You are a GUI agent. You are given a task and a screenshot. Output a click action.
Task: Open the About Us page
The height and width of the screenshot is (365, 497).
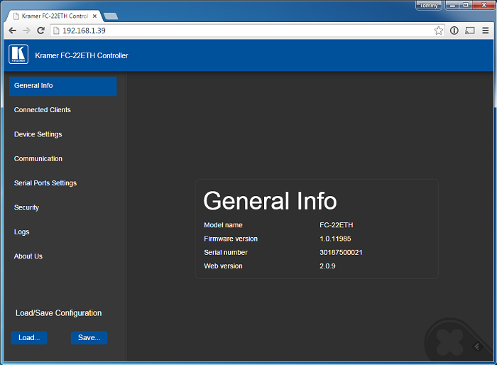coord(28,256)
